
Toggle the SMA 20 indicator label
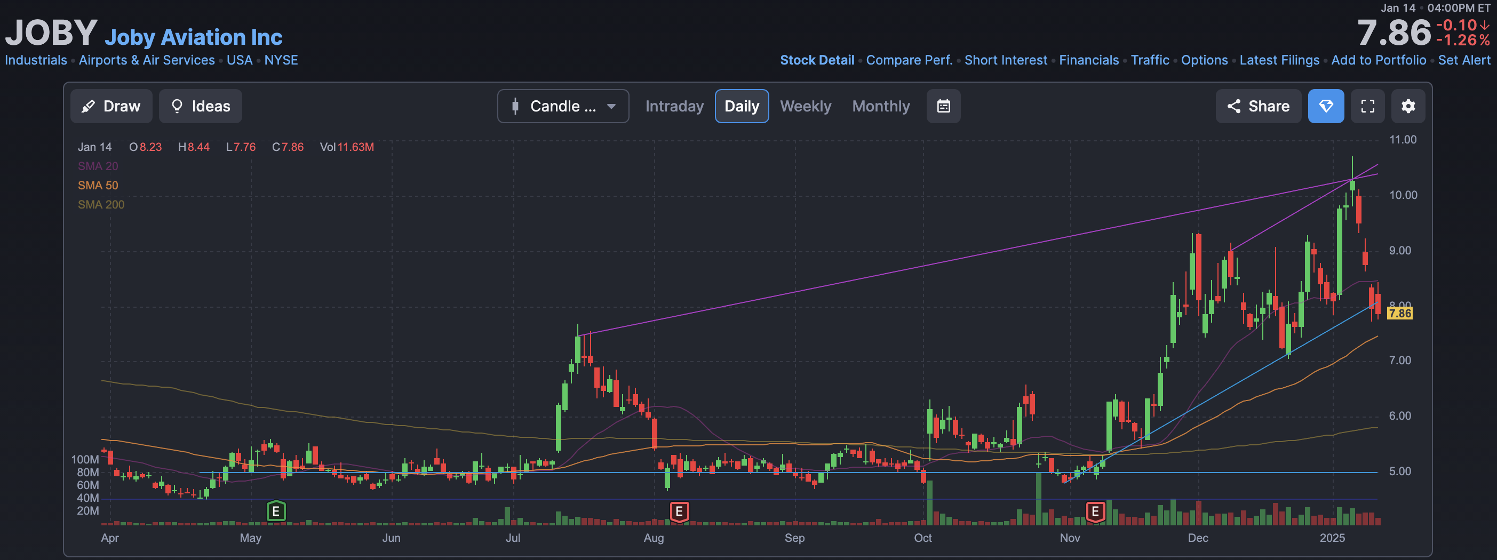98,166
